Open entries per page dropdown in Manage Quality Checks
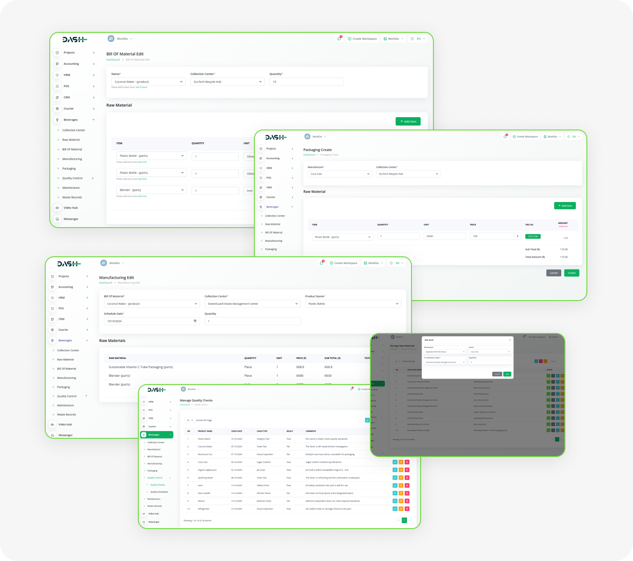 coord(190,420)
